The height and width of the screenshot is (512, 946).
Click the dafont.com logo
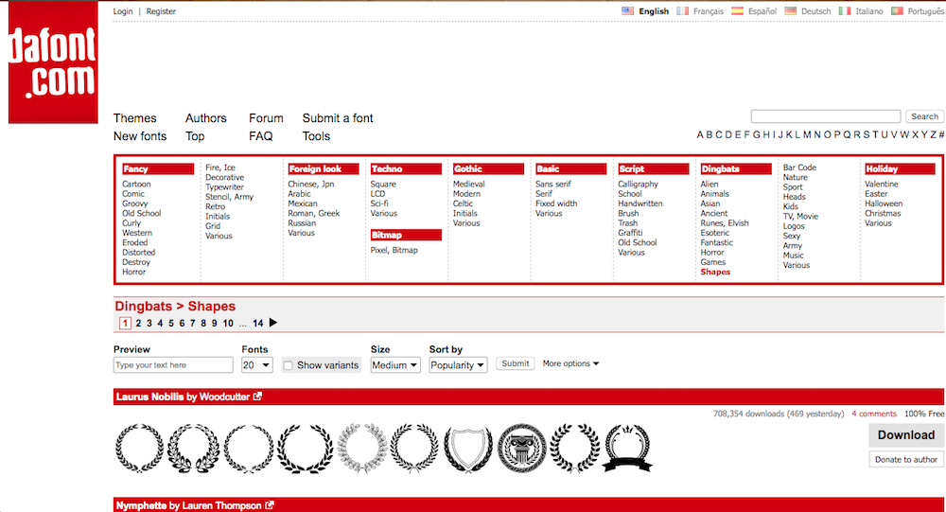tap(53, 63)
